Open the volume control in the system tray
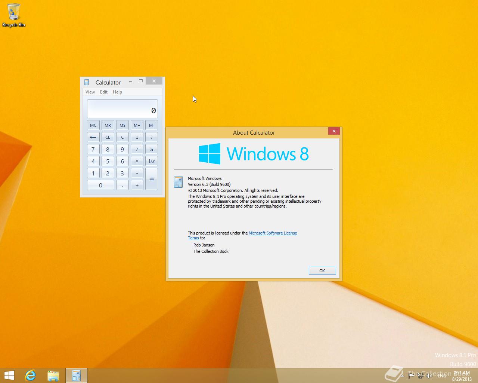The height and width of the screenshot is (383, 478). pos(429,376)
